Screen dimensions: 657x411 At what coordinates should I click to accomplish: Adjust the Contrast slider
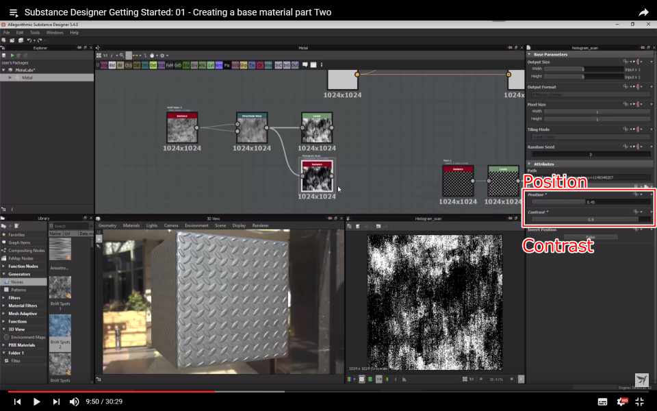(591, 219)
